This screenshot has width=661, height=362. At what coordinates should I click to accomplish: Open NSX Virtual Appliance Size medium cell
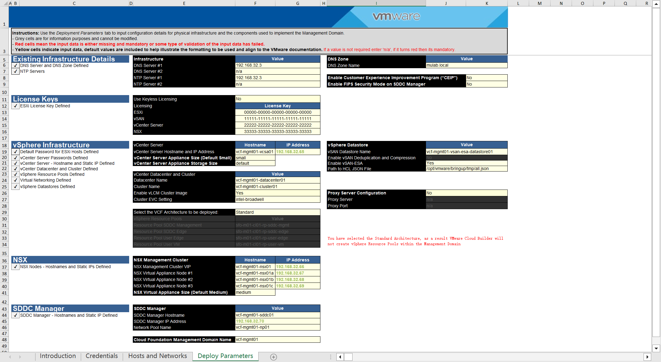(x=255, y=292)
